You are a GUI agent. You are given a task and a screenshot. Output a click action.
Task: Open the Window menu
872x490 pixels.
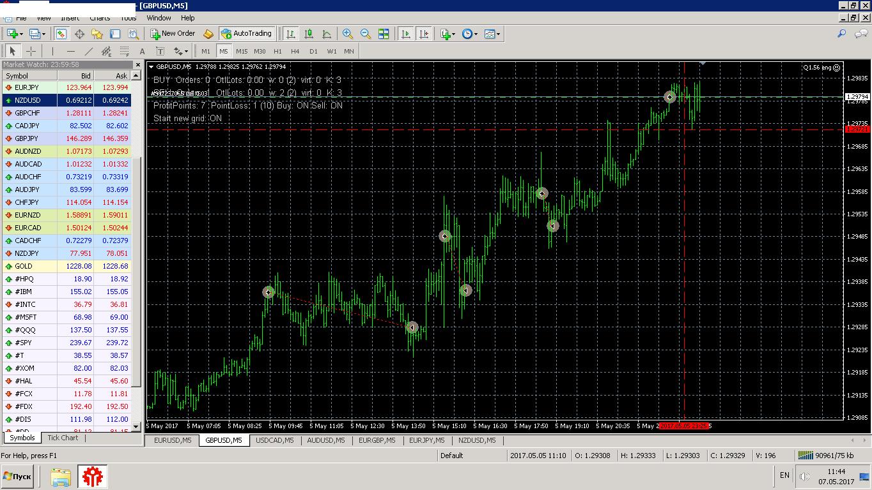159,18
